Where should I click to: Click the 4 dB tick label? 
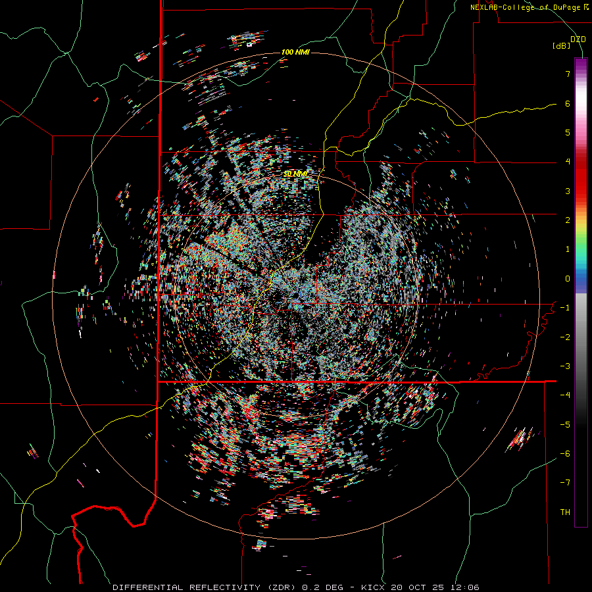568,162
